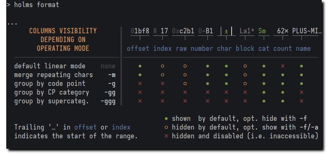The image size is (328, 155).
Task: Click the 'default linear mode' row label
Action: pyautogui.click(x=50, y=66)
